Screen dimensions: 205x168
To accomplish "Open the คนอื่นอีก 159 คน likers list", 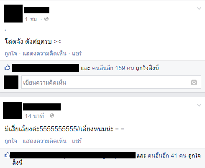I will click(113, 68).
